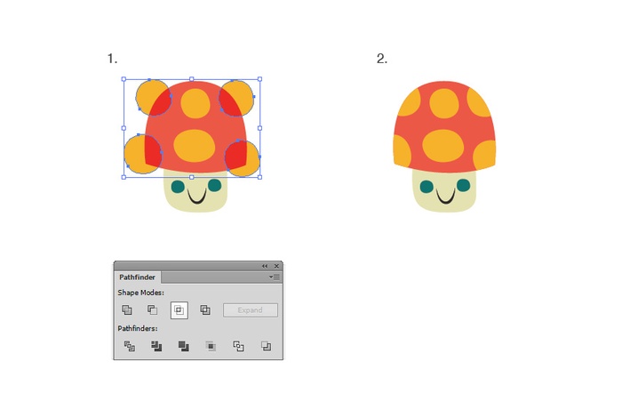Apply the Unite shape mode

[126, 310]
